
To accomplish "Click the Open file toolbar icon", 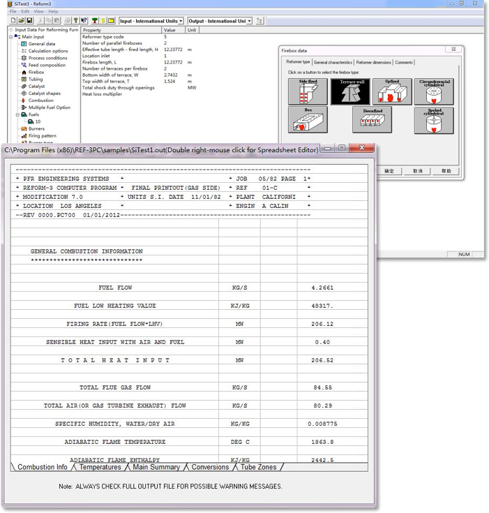I will [x=21, y=21].
